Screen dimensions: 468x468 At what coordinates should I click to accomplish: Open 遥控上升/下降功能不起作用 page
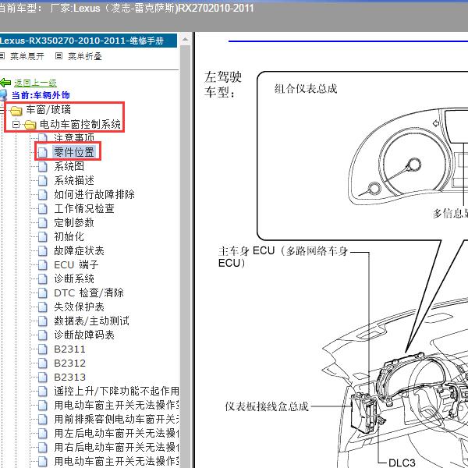click(116, 391)
